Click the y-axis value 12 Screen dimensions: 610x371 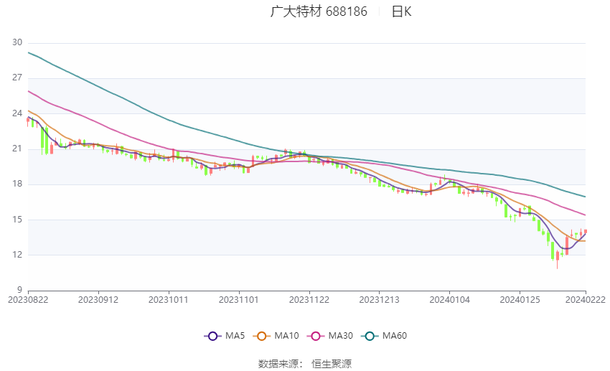click(x=17, y=255)
